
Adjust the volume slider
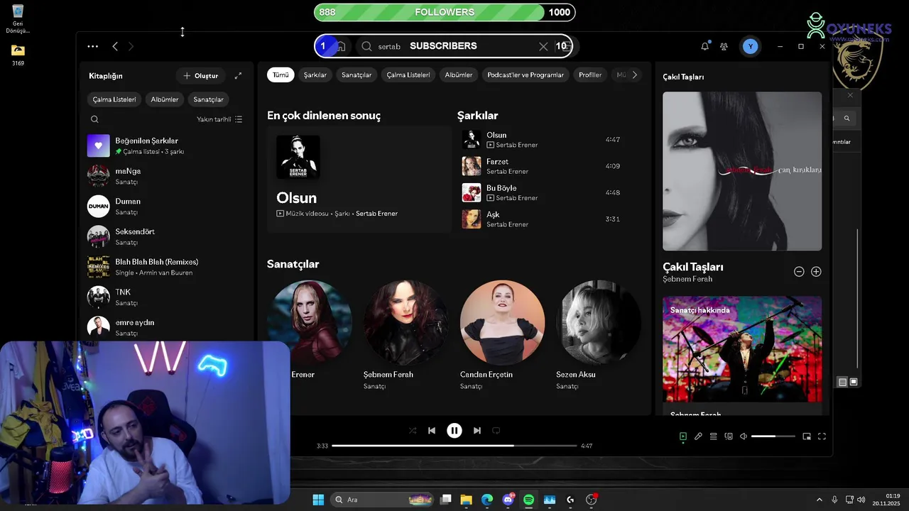point(773,436)
